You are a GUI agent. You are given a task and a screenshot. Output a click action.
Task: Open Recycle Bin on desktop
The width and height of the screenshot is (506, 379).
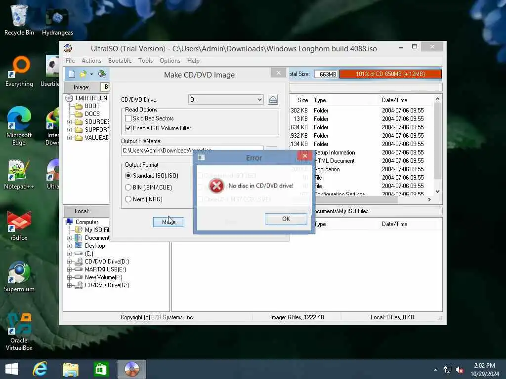click(19, 19)
